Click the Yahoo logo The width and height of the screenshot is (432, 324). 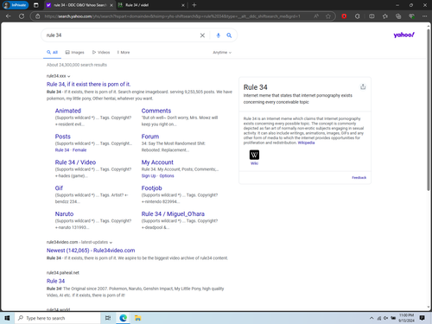403,35
